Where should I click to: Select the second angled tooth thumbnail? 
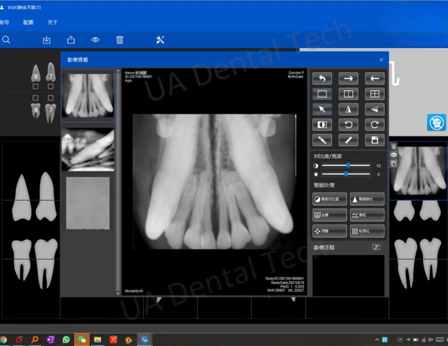click(x=88, y=149)
